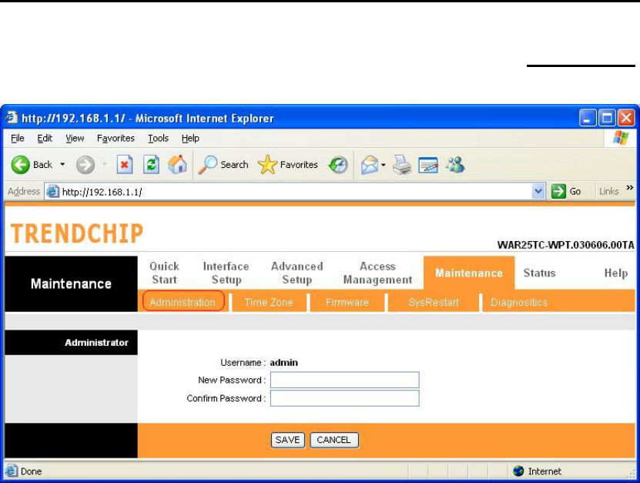This screenshot has width=640, height=483.
Task: Open the Search toolbar button
Action: coord(223,165)
